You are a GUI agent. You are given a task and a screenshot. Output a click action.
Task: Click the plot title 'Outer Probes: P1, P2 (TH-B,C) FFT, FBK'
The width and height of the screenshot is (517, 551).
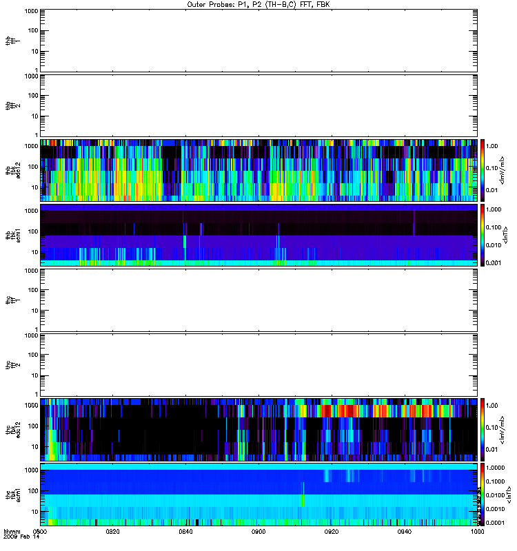pyautogui.click(x=258, y=5)
